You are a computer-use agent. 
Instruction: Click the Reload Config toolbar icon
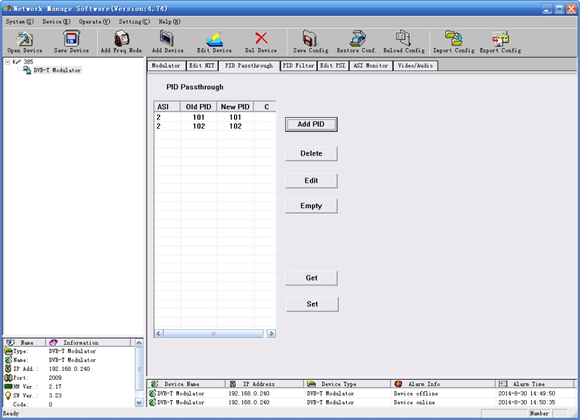tap(403, 38)
